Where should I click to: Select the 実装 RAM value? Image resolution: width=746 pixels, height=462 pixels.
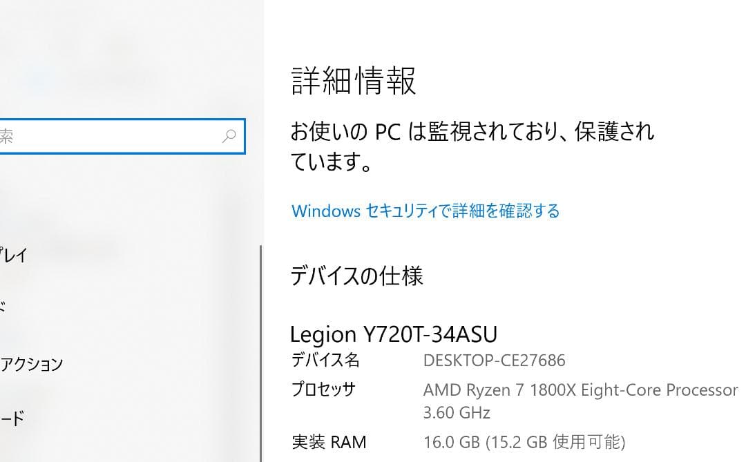525,441
